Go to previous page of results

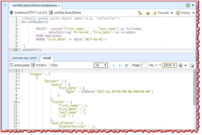point(113,66)
